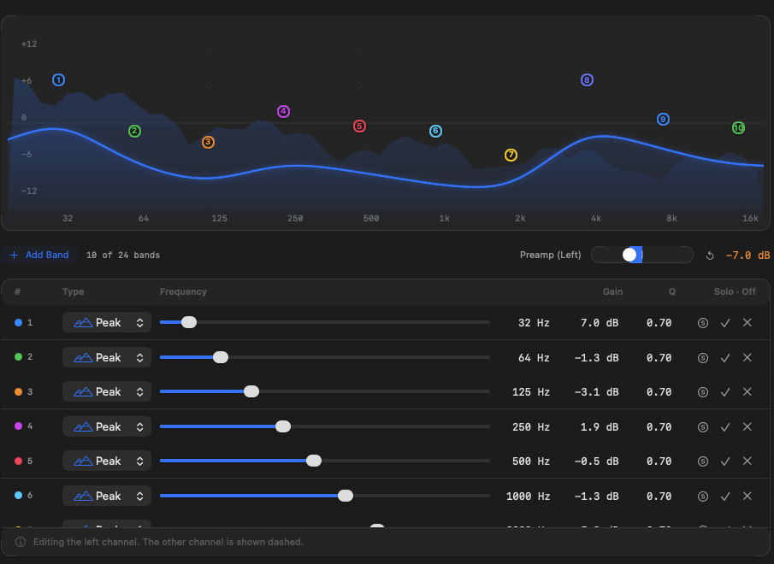Adjust the Preamp (Left) slider knob
Screen dimensions: 774x564
[x=629, y=255]
